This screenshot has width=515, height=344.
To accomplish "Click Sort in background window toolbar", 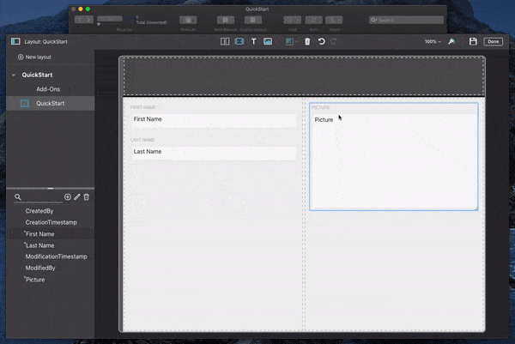I will click(313, 21).
